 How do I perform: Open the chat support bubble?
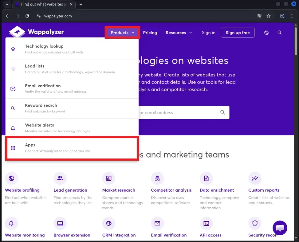(x=280, y=228)
